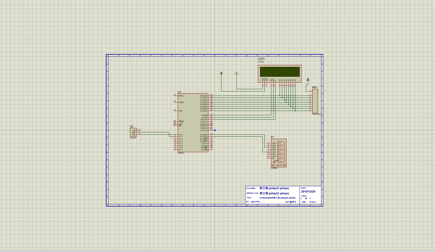Select the LCD1 dark display screen
This screenshot has width=435, height=252.
point(280,72)
